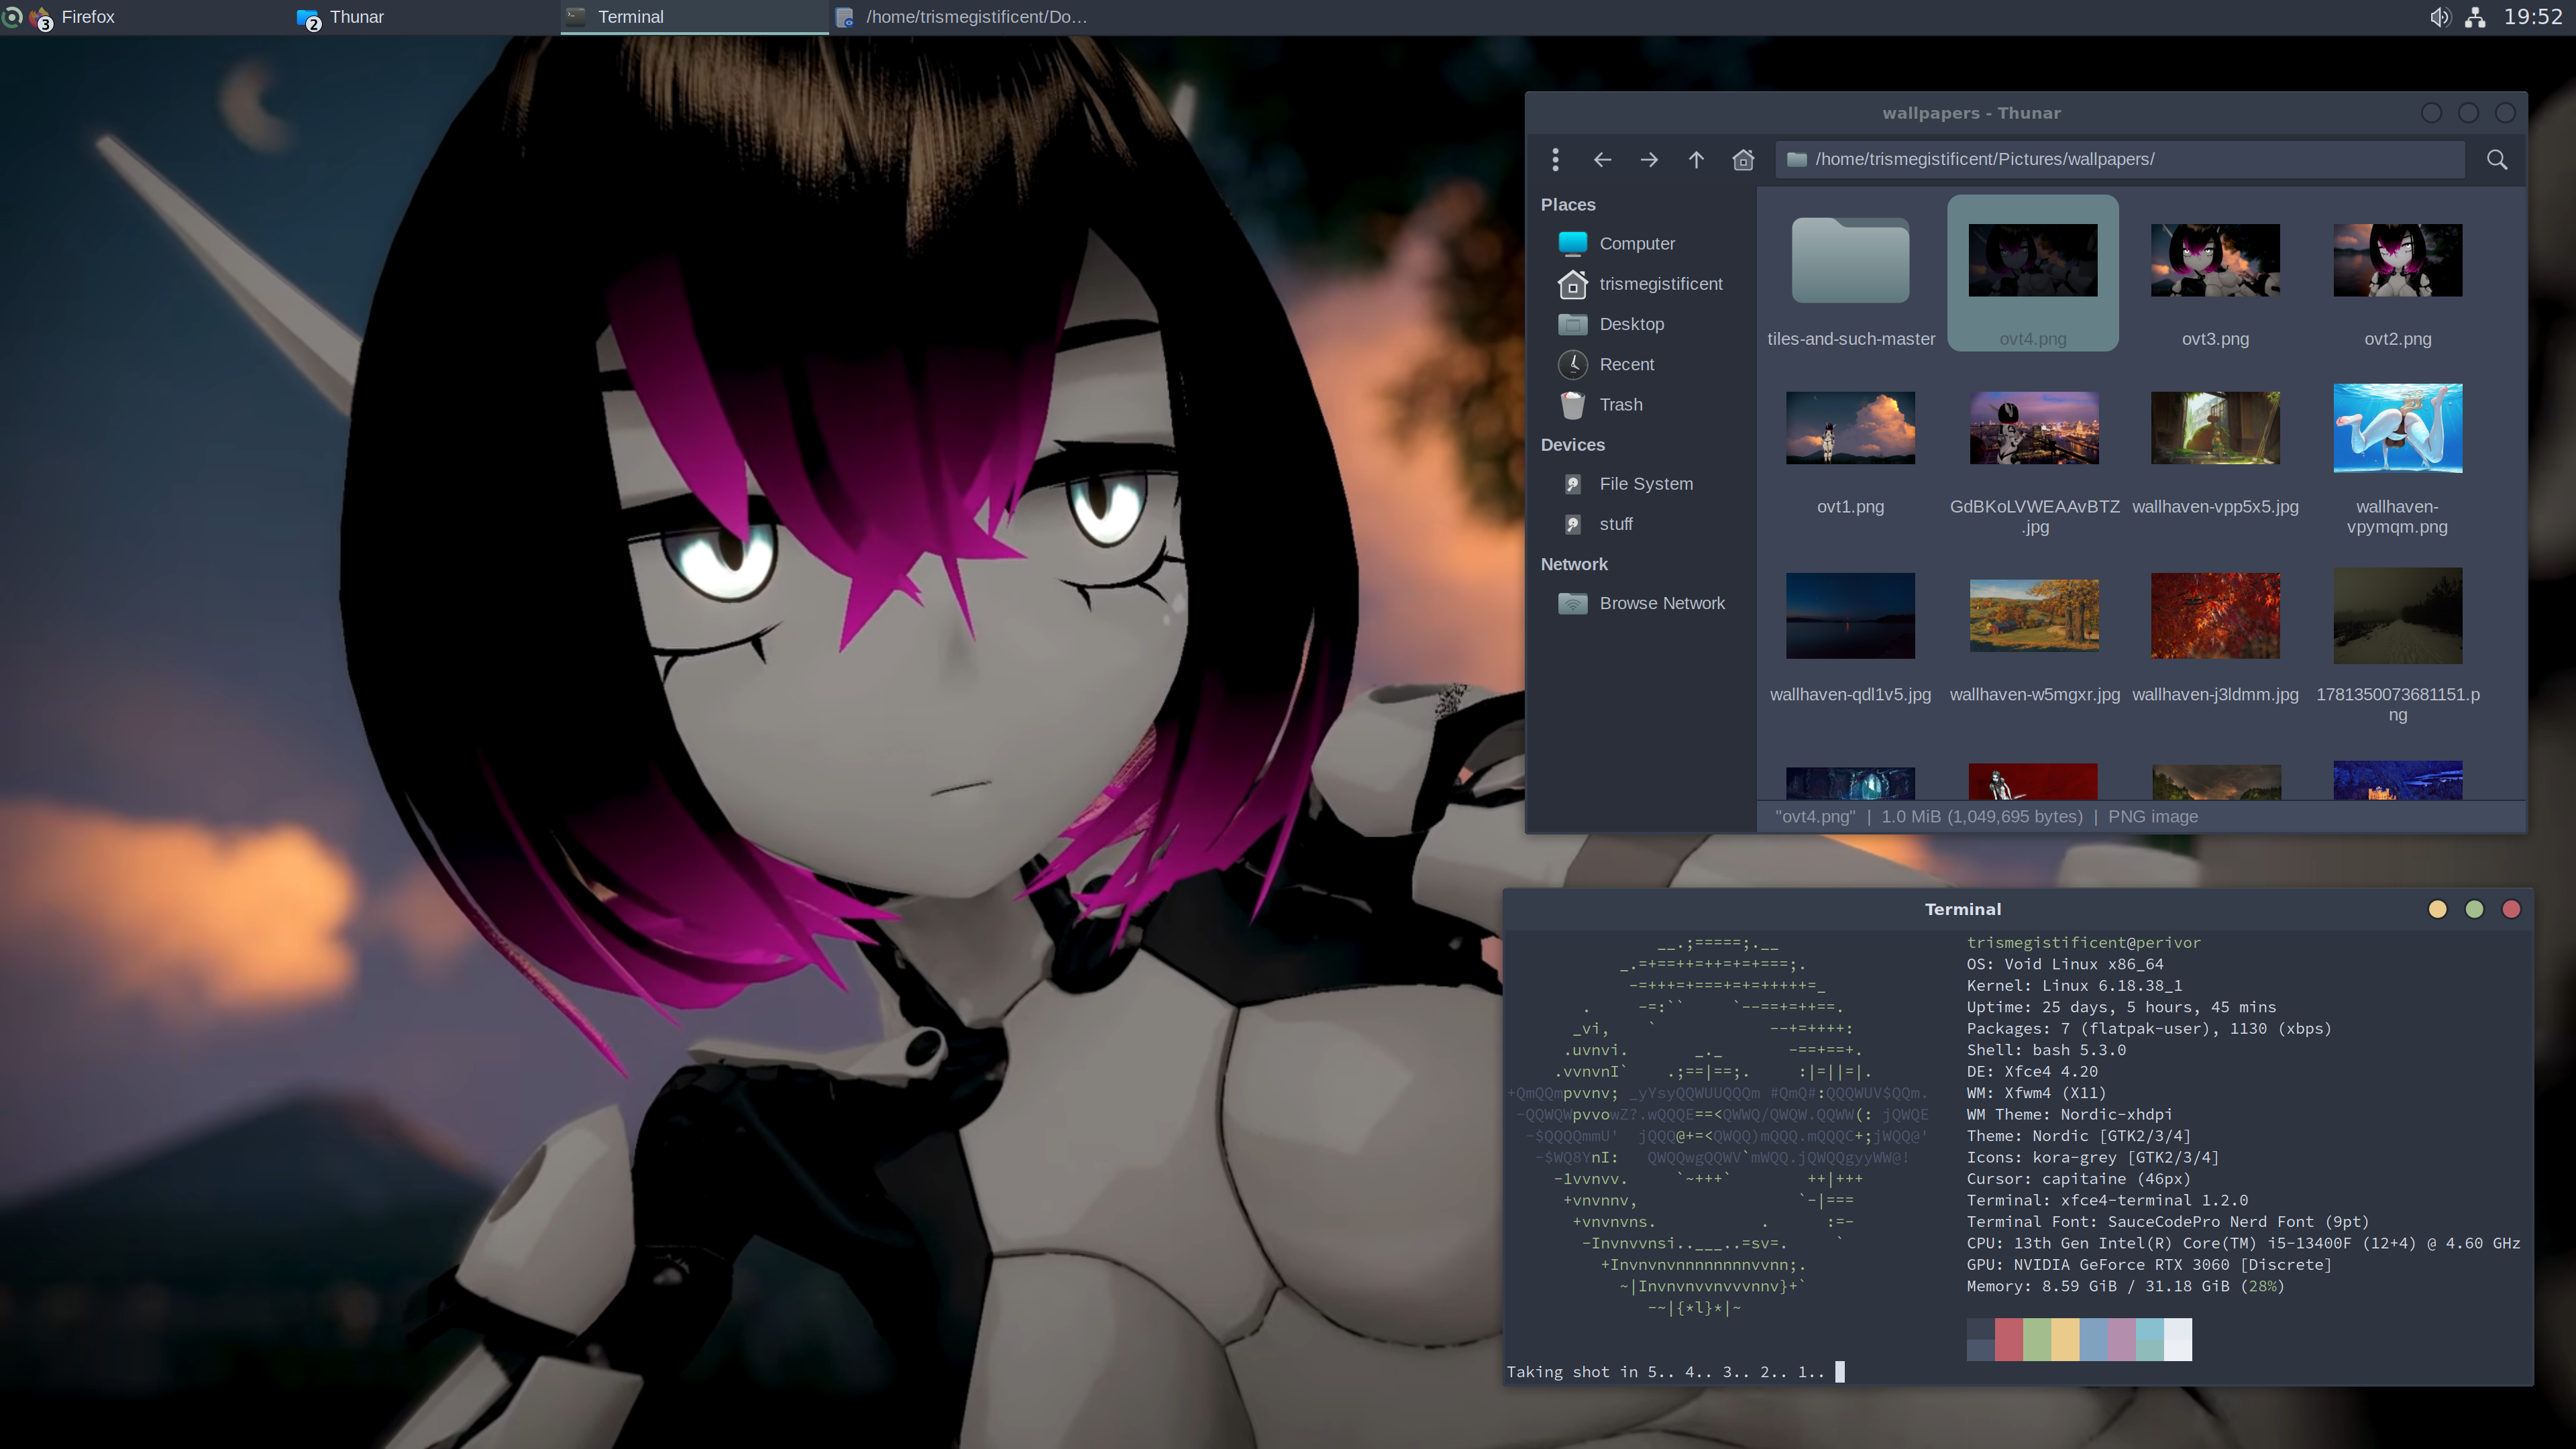
Task: Click the Thunar status bar file info
Action: point(1986,817)
